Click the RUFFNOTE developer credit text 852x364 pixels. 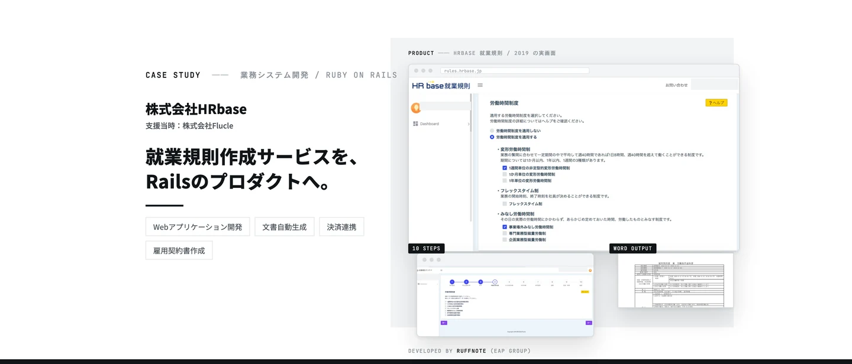[x=472, y=351]
